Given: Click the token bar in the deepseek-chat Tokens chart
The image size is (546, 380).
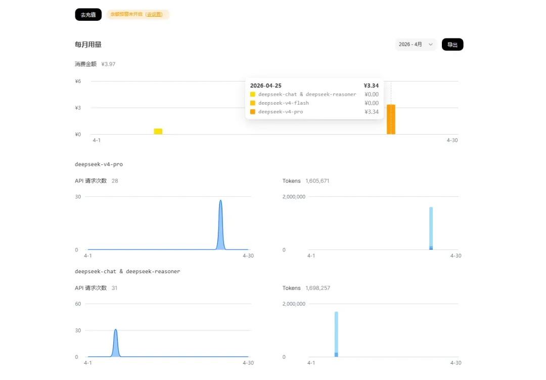Looking at the screenshot, I should 336,334.
